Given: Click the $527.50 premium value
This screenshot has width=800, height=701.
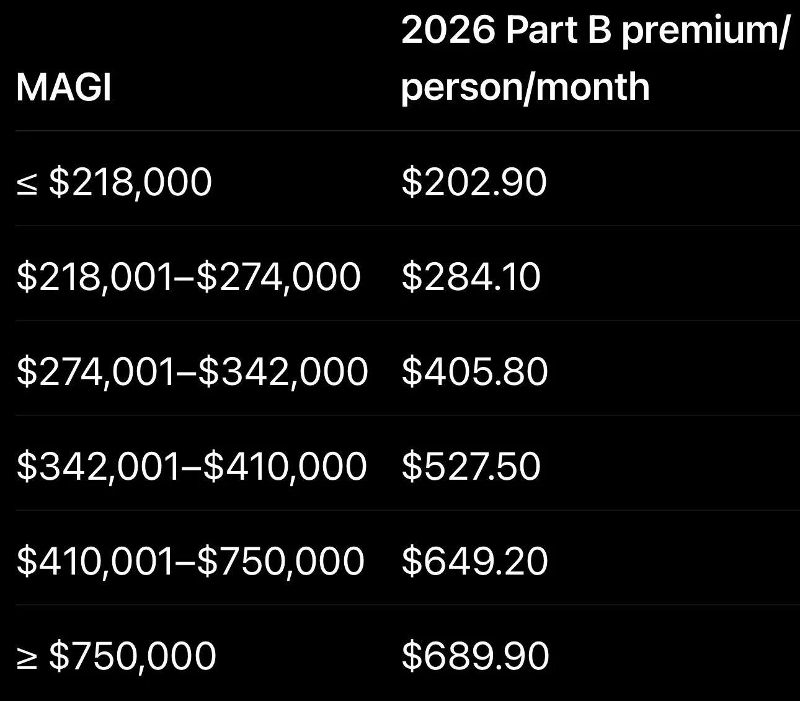Looking at the screenshot, I should [471, 467].
